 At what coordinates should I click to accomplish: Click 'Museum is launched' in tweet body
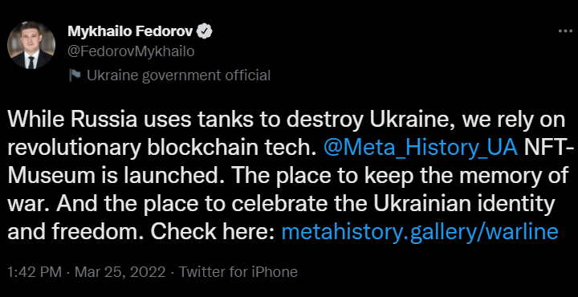pyautogui.click(x=117, y=176)
